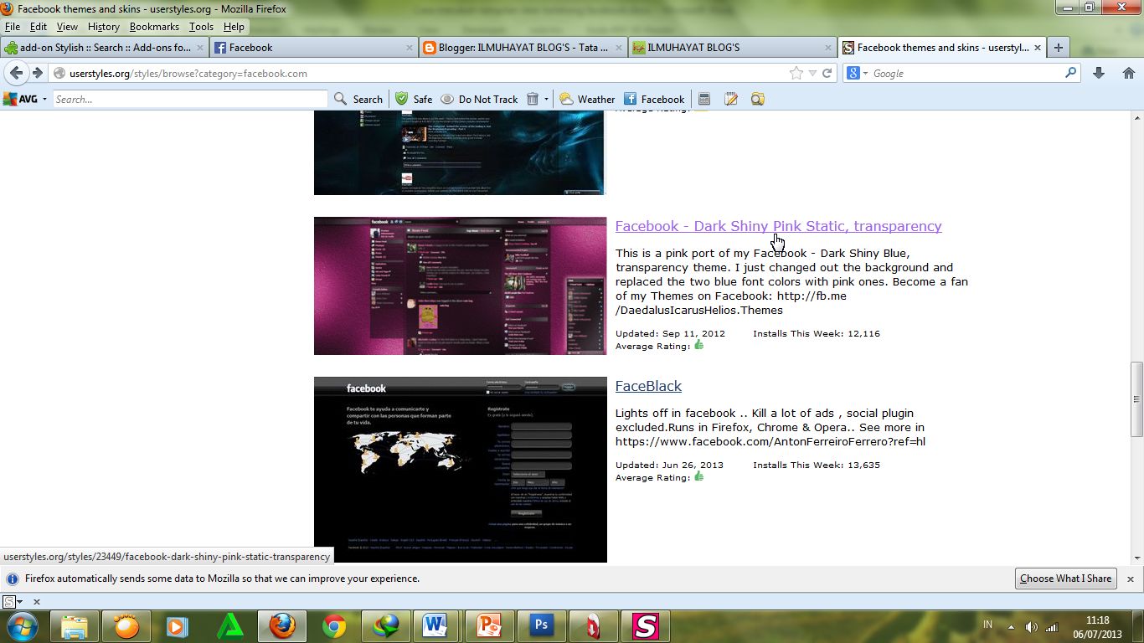The width and height of the screenshot is (1144, 643).
Task: Click the page vertical scrollbar thumb
Action: click(x=1136, y=399)
